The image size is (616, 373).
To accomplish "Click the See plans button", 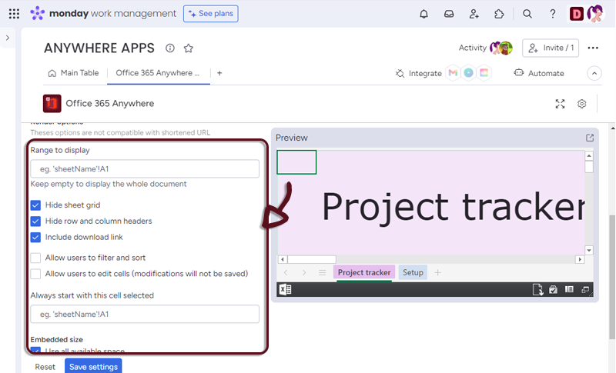I will (210, 14).
